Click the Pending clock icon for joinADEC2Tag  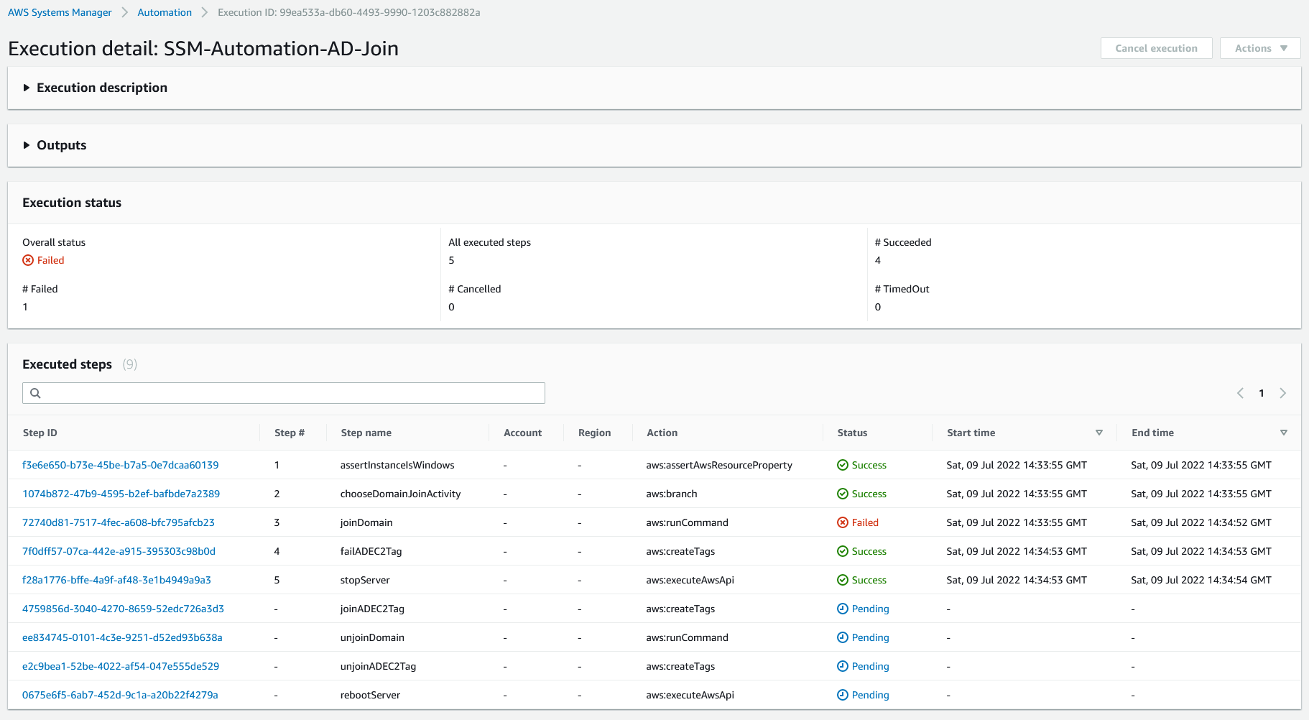[843, 609]
